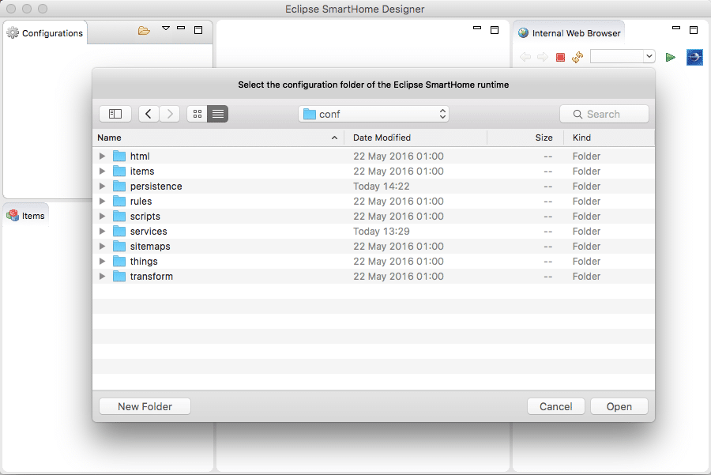This screenshot has height=475, width=711.
Task: Select the rules folder icon
Action: coord(119,201)
